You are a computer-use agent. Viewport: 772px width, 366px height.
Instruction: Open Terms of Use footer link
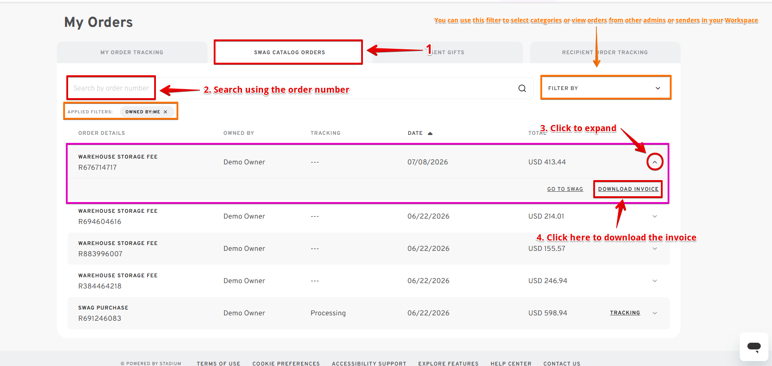[x=218, y=363]
